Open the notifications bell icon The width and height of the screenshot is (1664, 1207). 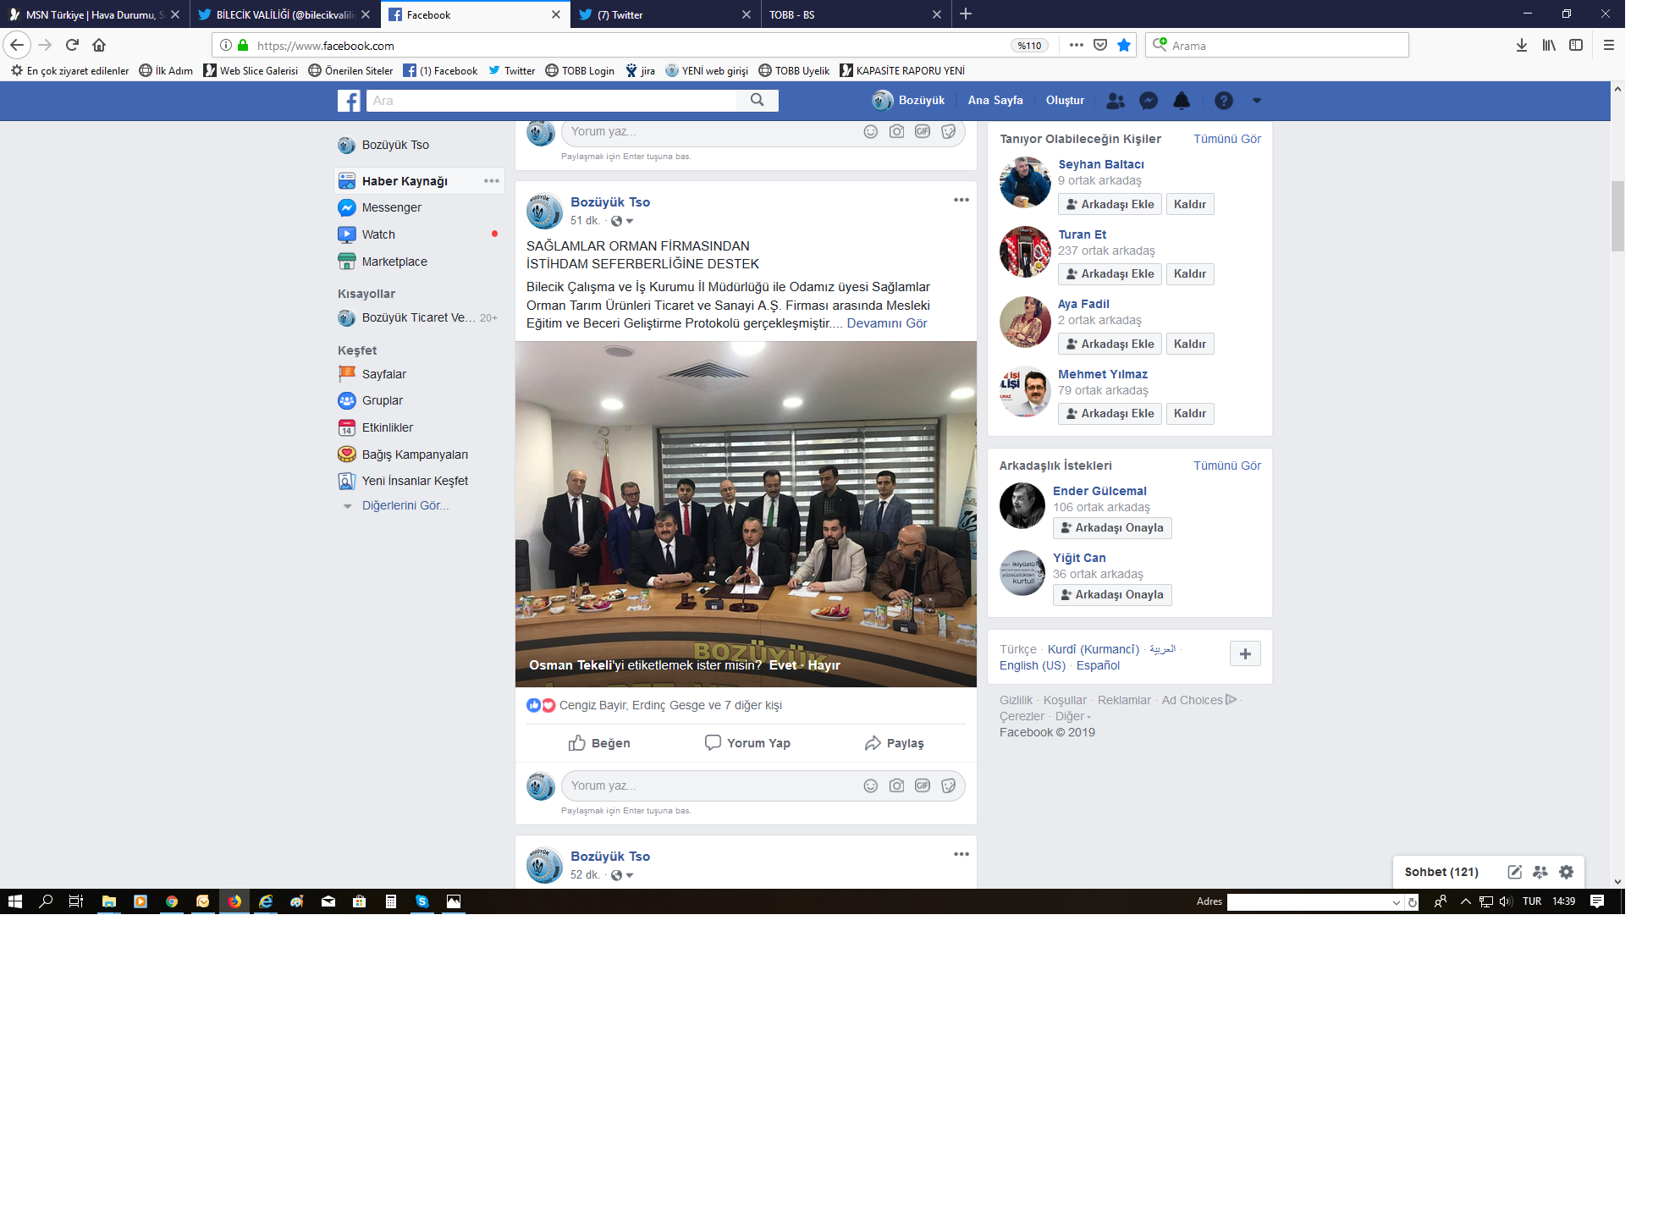tap(1182, 101)
